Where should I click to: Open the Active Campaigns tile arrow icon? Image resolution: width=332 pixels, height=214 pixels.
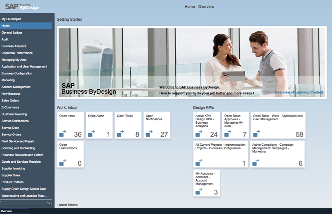(x=256, y=162)
